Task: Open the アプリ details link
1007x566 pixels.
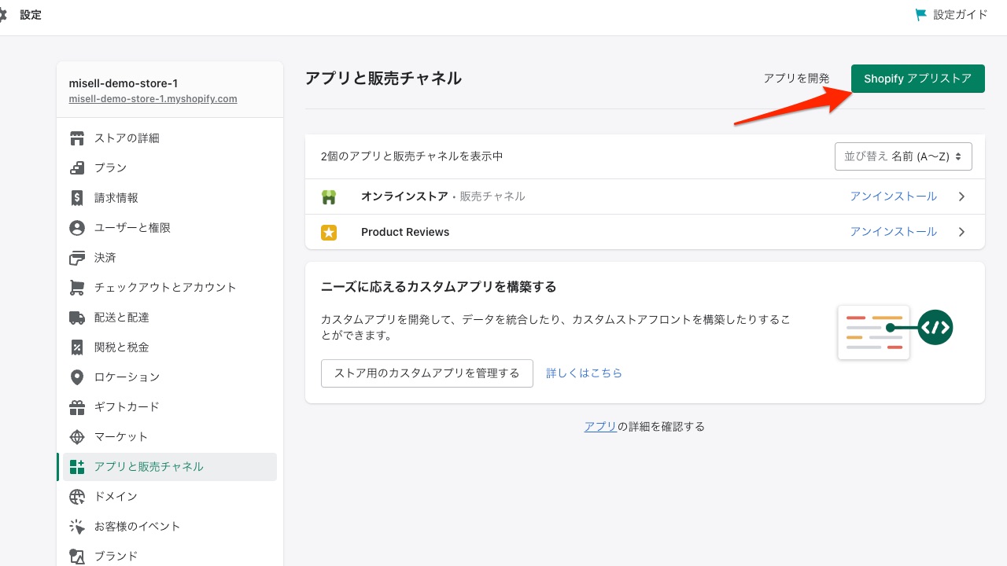Action: 600,427
